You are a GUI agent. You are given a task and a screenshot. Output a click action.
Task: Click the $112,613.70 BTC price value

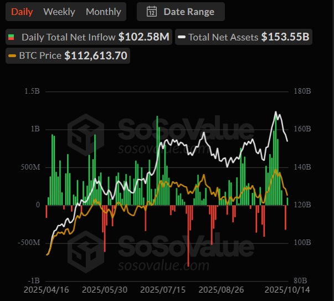(95, 55)
